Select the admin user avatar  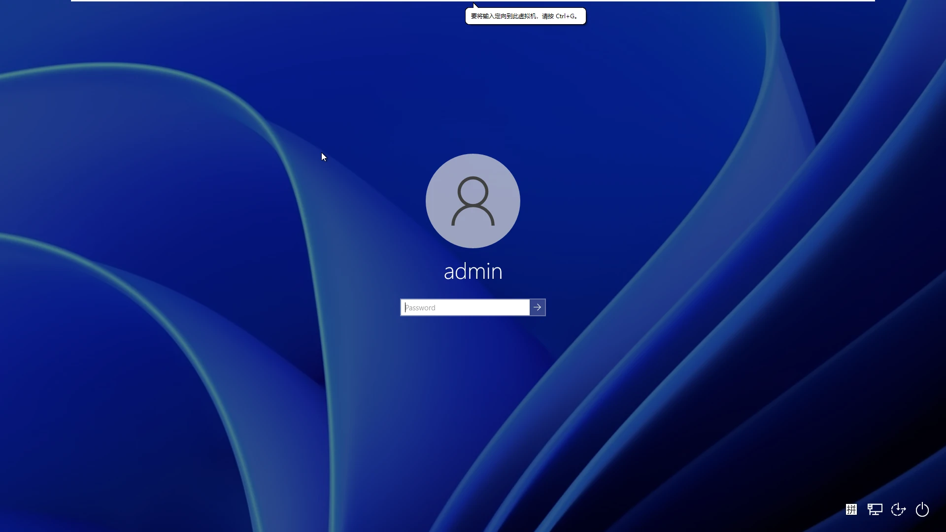click(473, 201)
